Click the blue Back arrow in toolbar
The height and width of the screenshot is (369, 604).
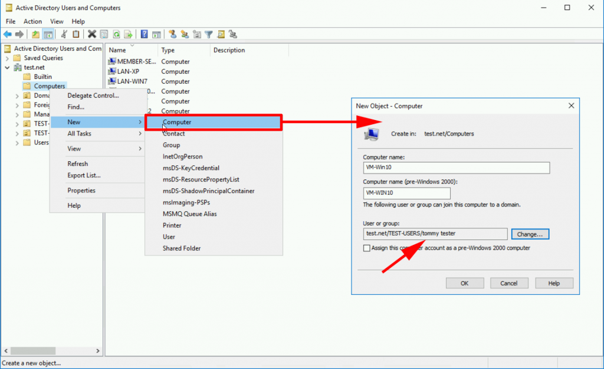[8, 34]
